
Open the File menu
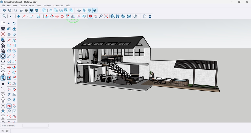pos(3,5)
